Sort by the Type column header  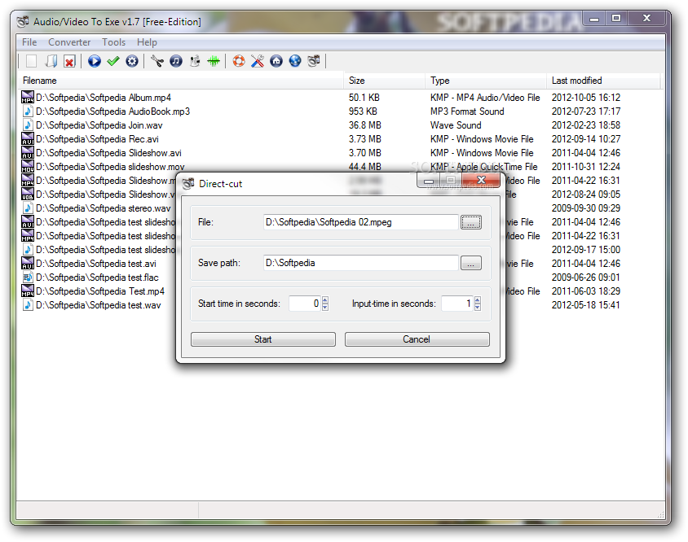(x=486, y=81)
